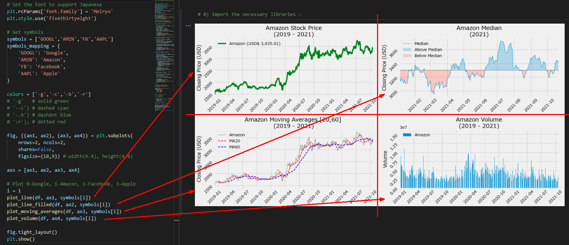This screenshot has width=569, height=245.
Task: Click the 'GOOGL': 'Google' dictionary entry
Action: point(43,53)
